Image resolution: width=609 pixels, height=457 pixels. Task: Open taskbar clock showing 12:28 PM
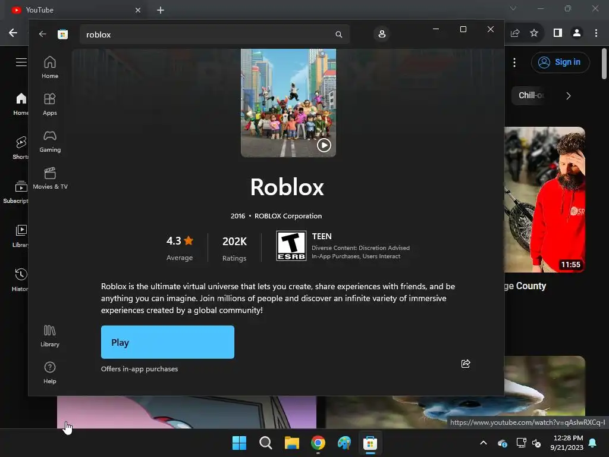click(x=567, y=443)
